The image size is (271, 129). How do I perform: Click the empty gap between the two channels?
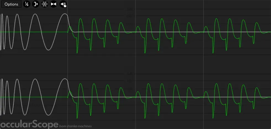pyautogui.click(x=135, y=64)
